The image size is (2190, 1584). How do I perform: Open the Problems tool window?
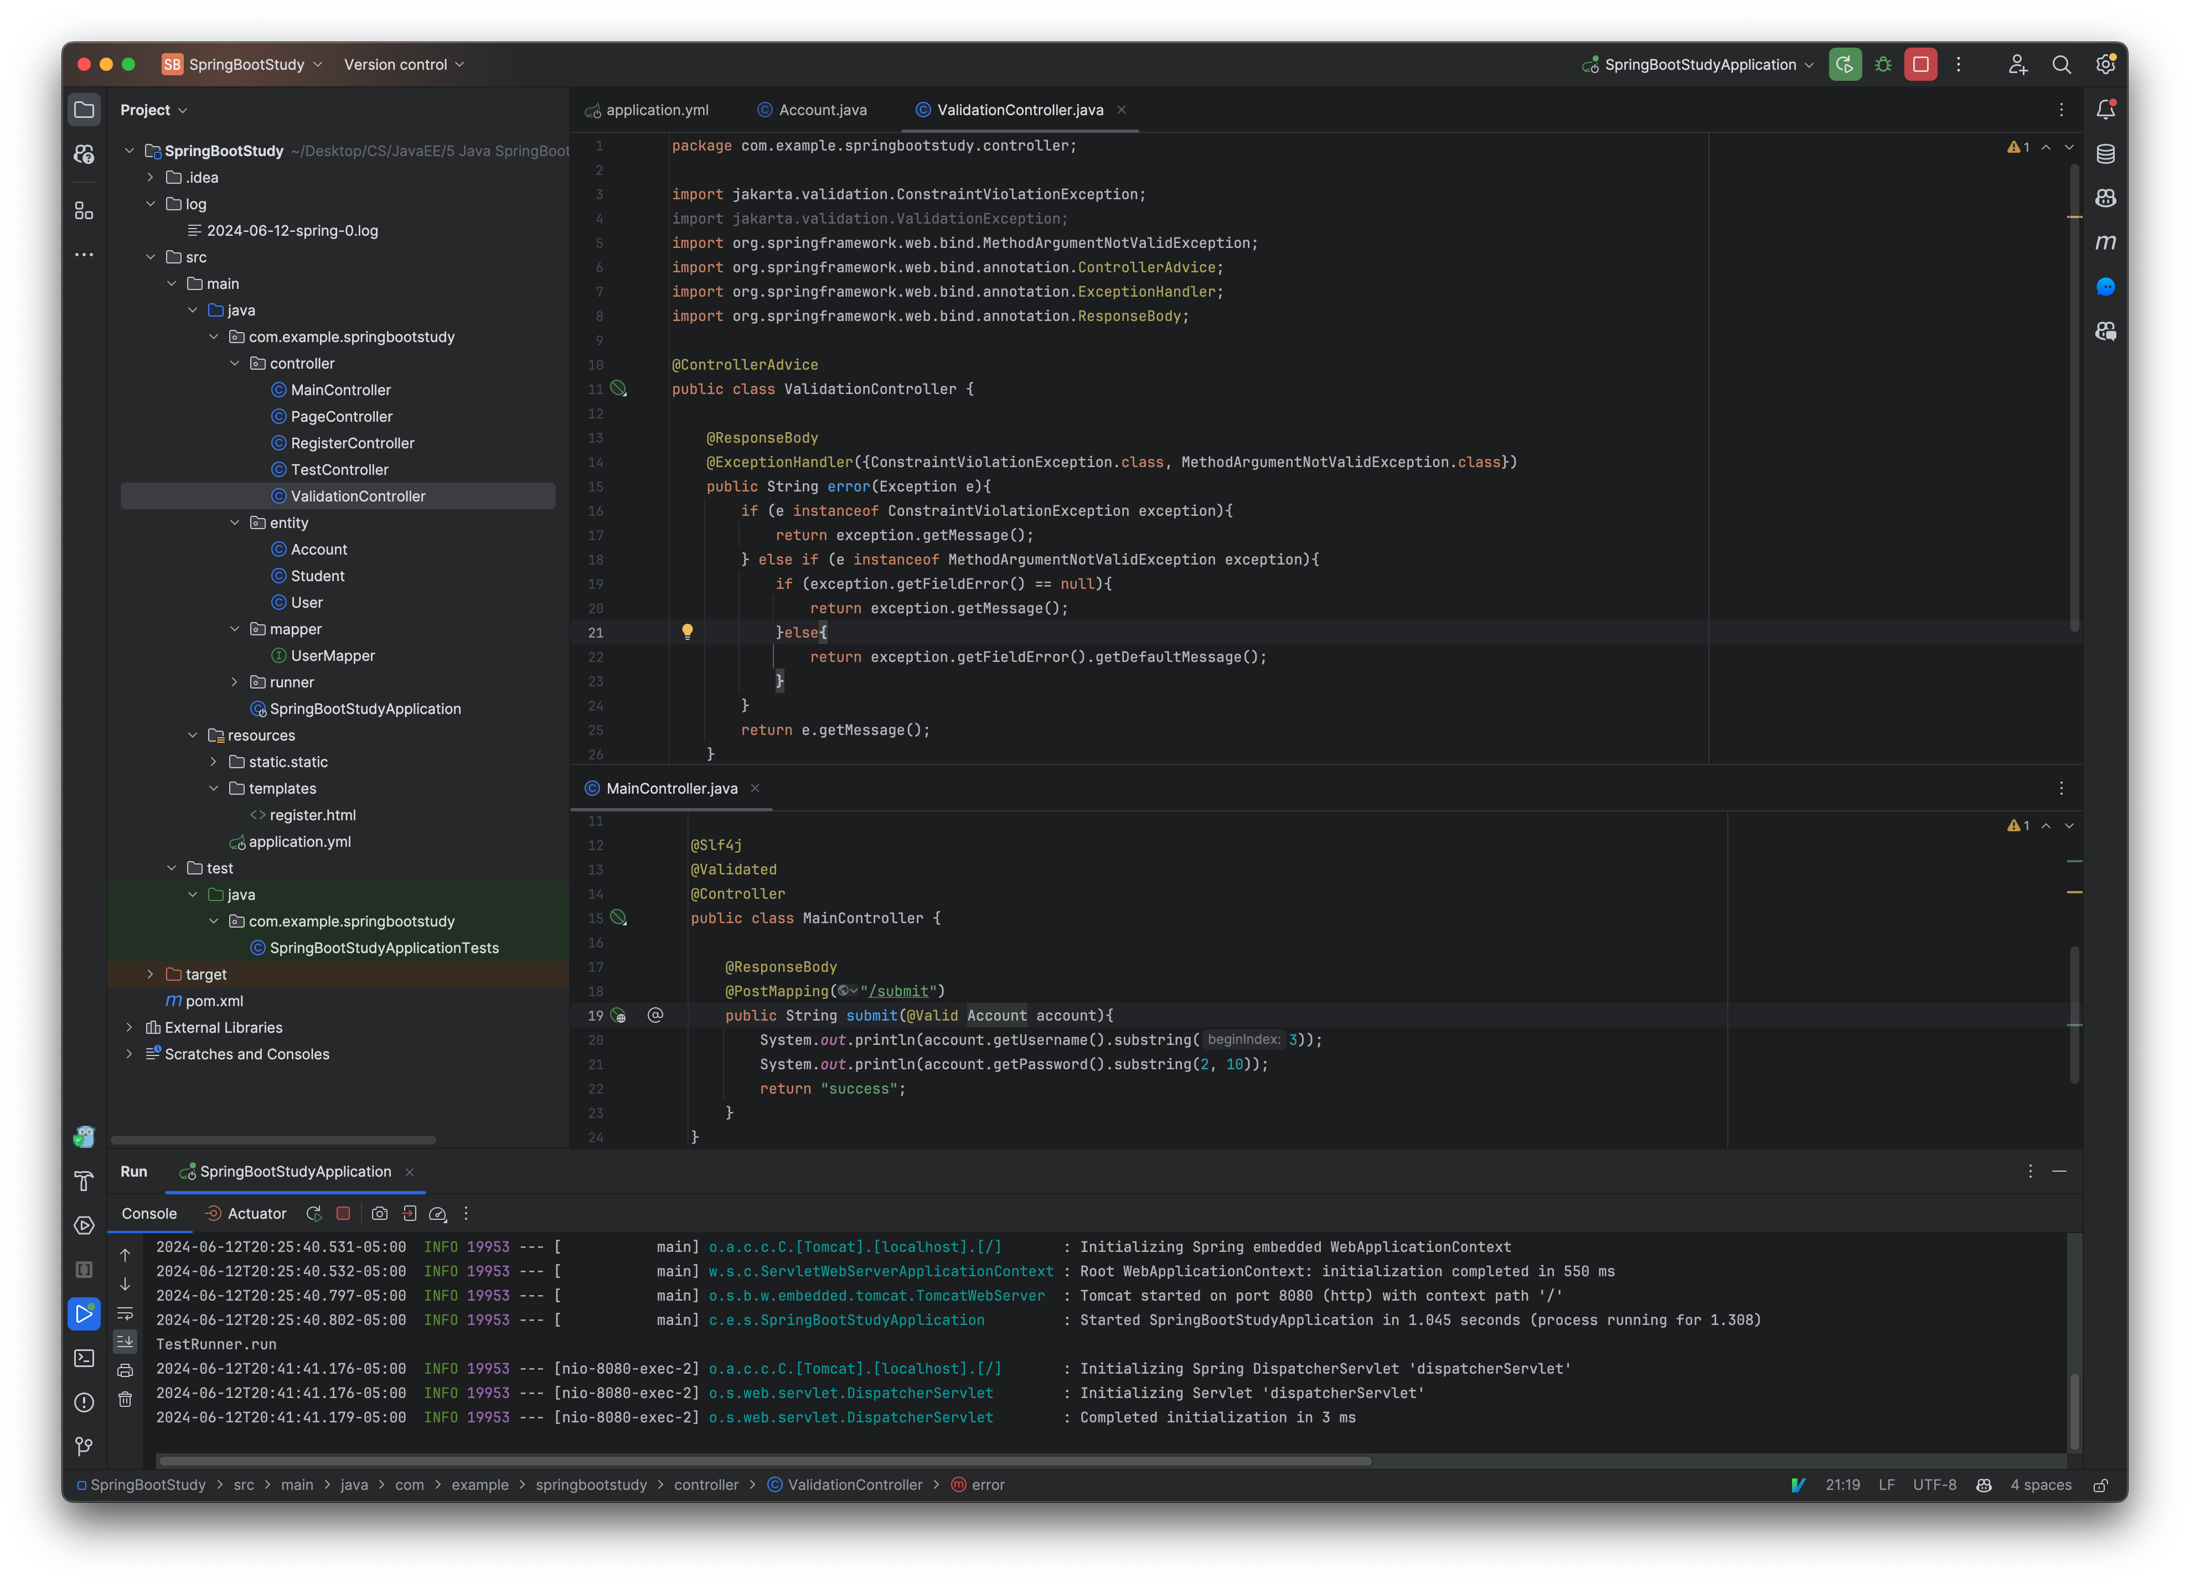coord(84,1402)
